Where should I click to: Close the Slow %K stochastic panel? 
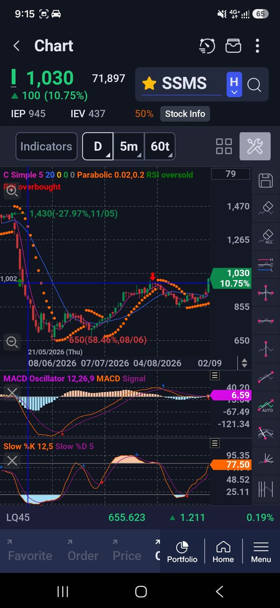[x=12, y=461]
